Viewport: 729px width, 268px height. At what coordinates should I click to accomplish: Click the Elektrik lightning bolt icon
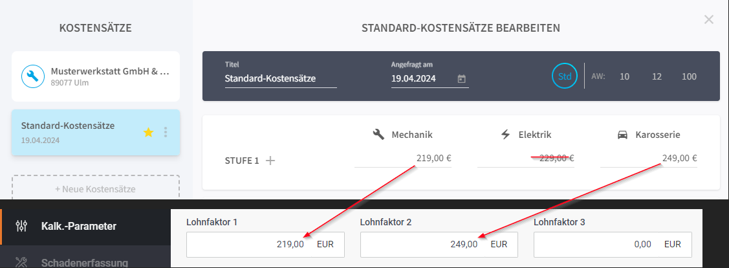tap(506, 135)
